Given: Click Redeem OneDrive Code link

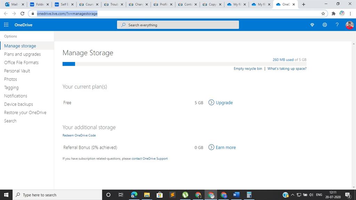Looking at the screenshot, I should [x=79, y=135].
